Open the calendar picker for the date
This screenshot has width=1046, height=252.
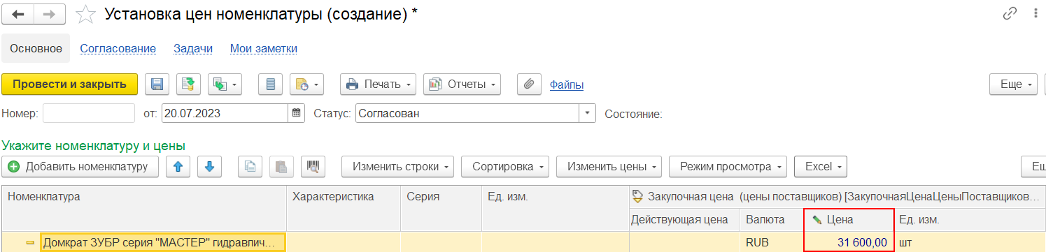click(297, 113)
